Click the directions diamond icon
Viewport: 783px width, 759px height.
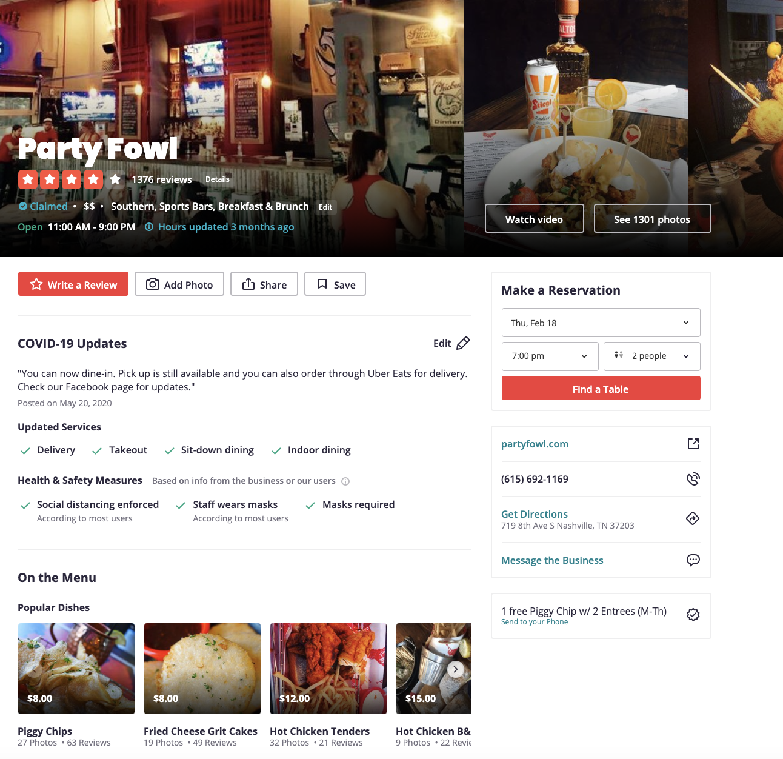(693, 518)
